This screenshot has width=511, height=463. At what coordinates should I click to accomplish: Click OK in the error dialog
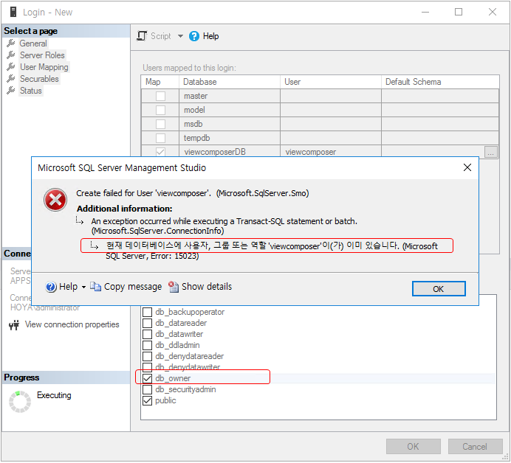(439, 289)
